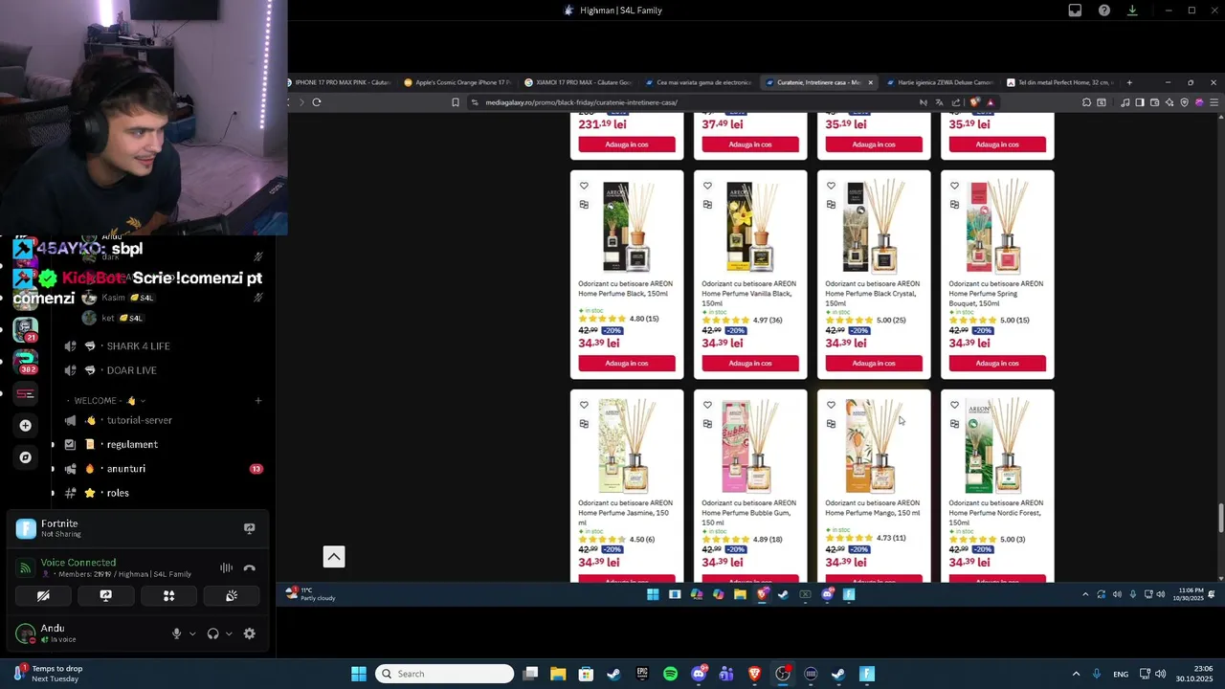
Task: Favorite the Jasmine perfume heart icon
Action: (584, 405)
